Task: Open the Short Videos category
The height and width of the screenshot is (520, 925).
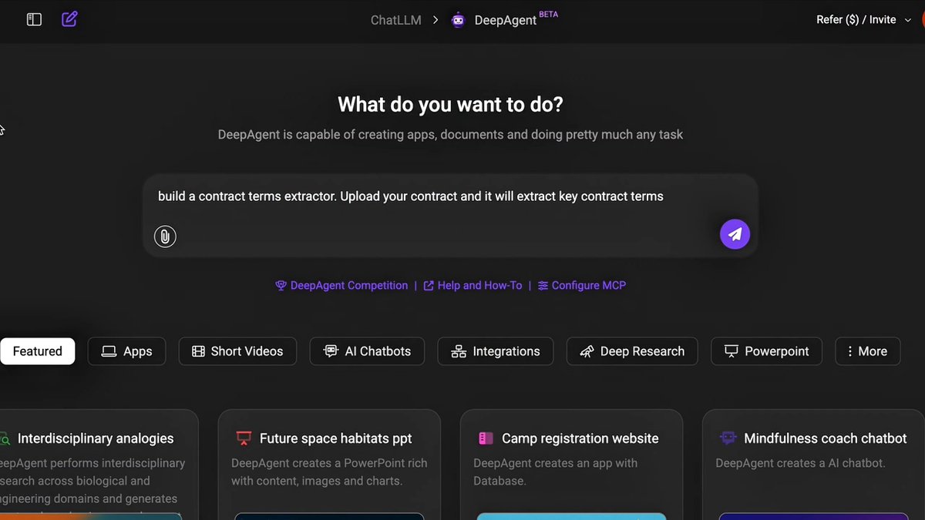Action: (237, 351)
